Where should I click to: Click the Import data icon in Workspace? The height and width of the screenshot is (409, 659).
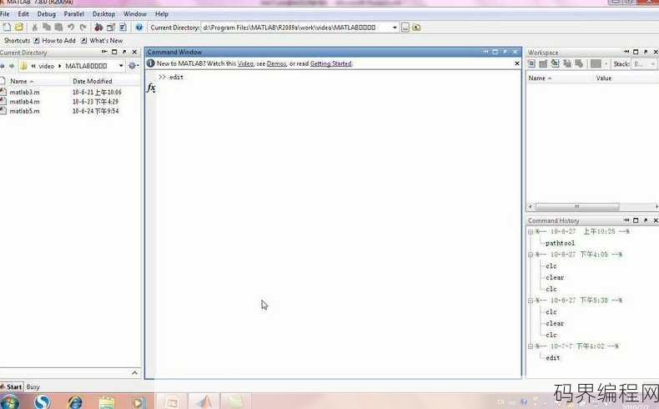coord(556,63)
